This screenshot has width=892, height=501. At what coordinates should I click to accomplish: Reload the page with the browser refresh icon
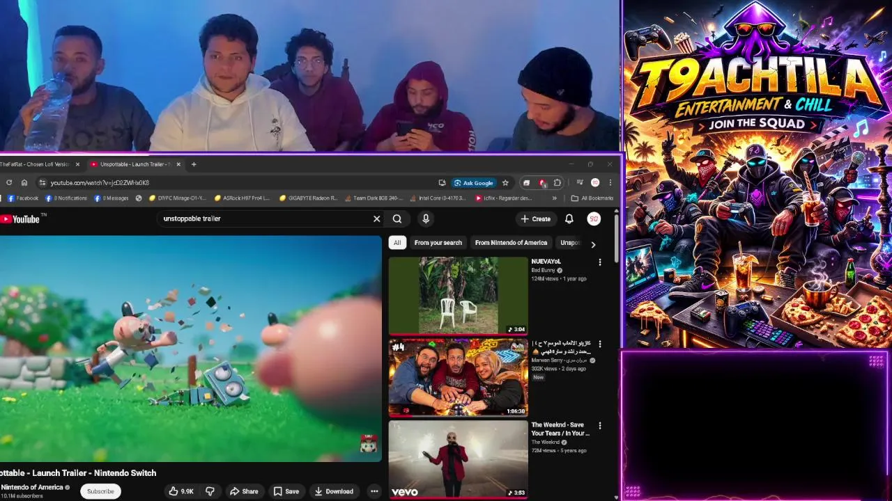point(9,182)
